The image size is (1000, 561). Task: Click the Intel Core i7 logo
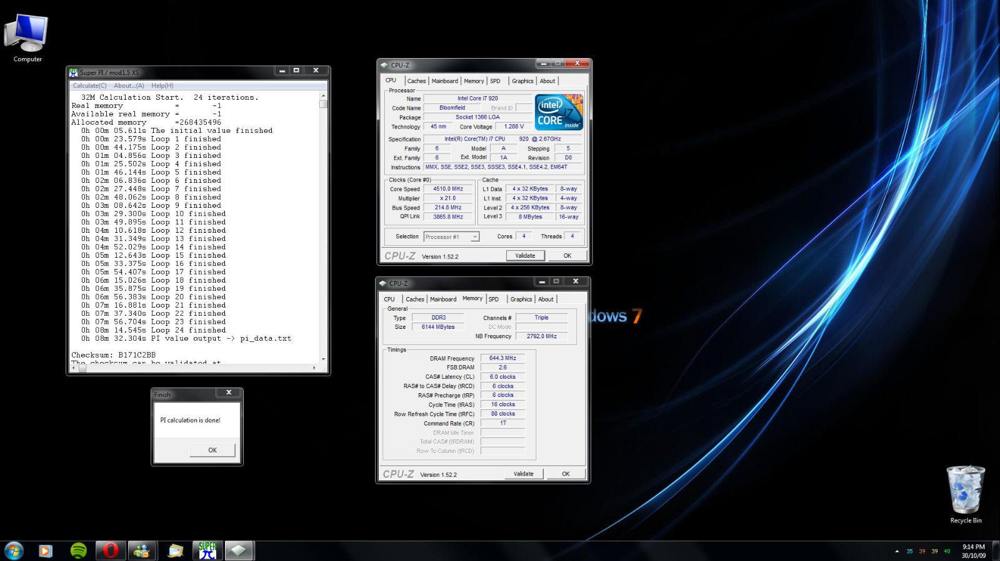pos(559,112)
